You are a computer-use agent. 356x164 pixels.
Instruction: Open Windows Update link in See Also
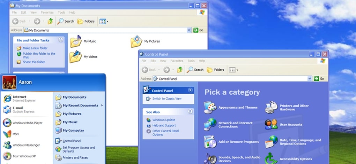point(161,120)
